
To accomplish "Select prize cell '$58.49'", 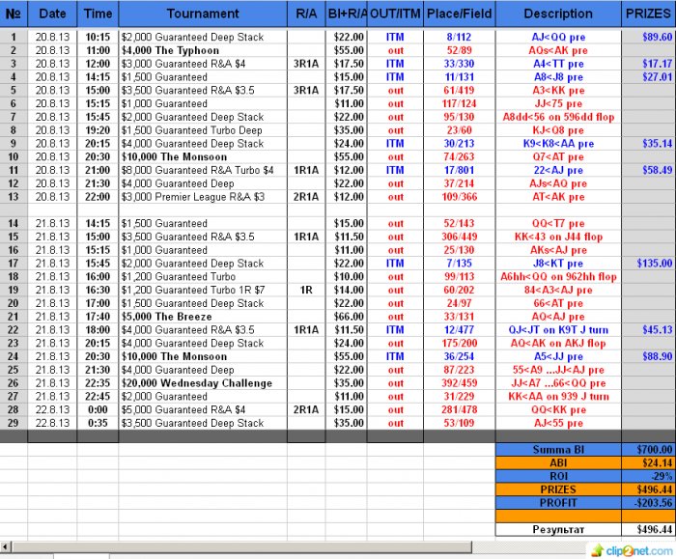I will point(648,170).
